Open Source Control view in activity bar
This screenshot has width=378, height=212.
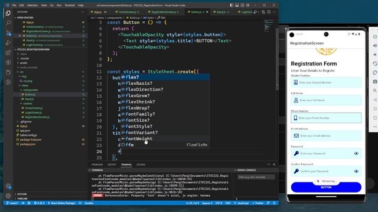click(x=8, y=33)
